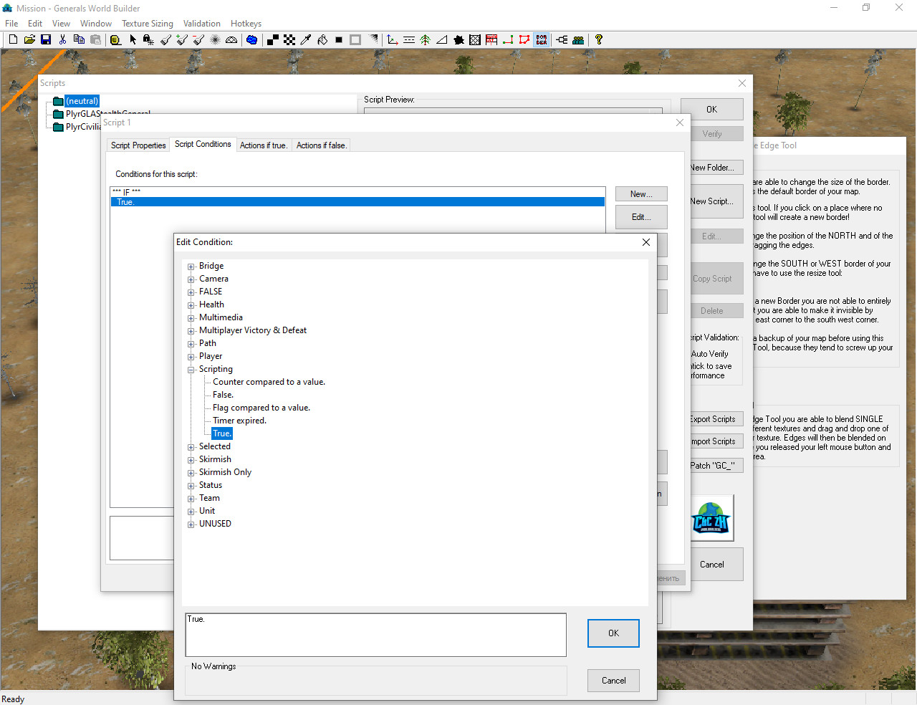This screenshot has height=705, width=917.
Task: Select the waypoint axes tool icon
Action: (393, 40)
